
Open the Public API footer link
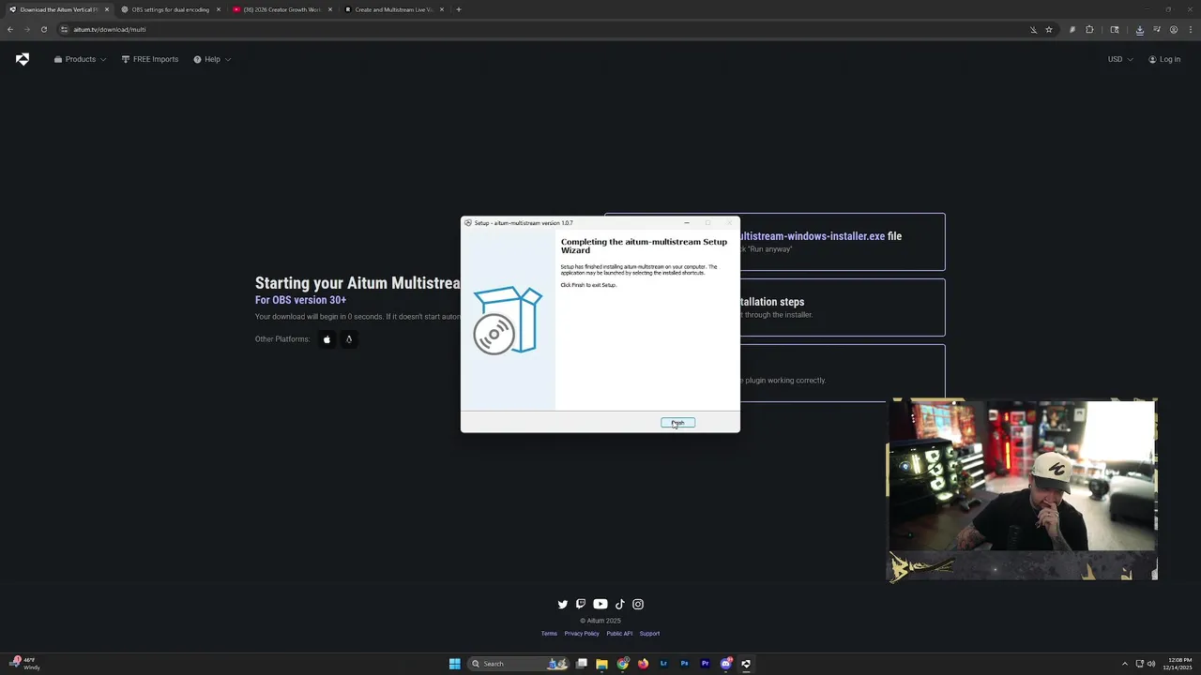(x=619, y=634)
